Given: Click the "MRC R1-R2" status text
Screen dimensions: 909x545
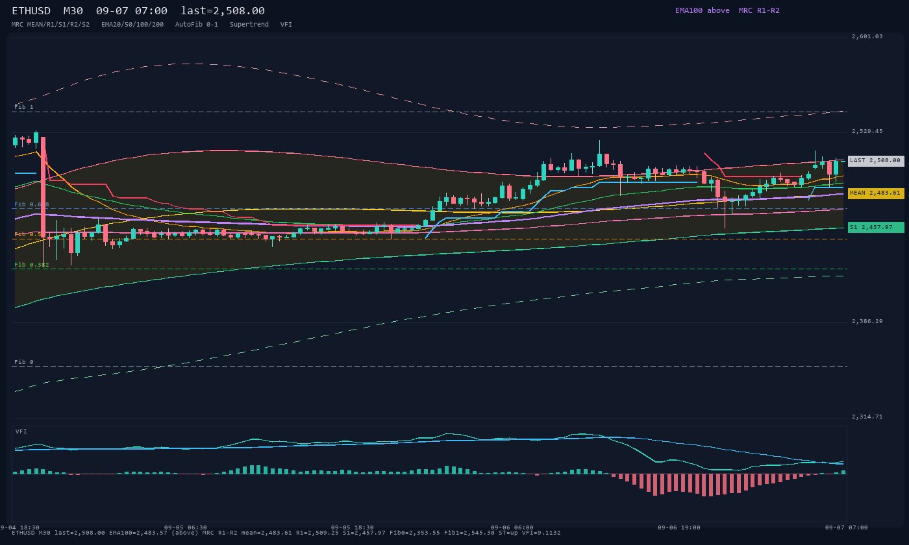Looking at the screenshot, I should coord(759,10).
